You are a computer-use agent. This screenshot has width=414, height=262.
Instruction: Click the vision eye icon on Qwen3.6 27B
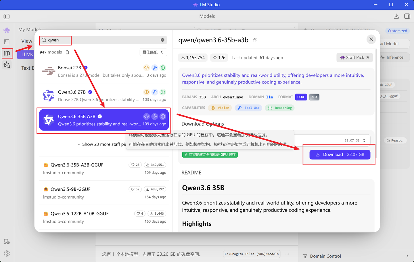147,92
